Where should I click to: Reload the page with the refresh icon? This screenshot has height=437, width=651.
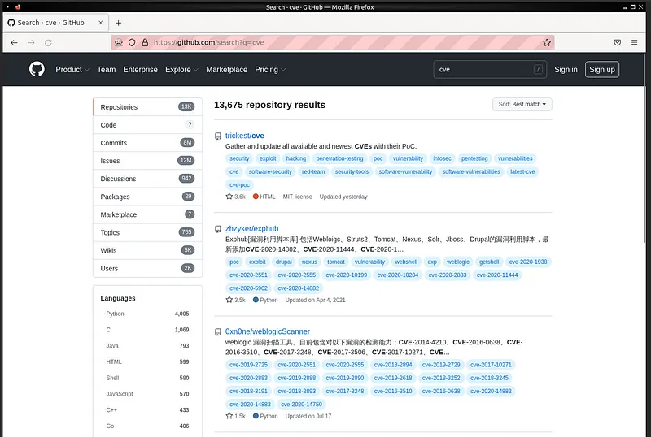48,43
